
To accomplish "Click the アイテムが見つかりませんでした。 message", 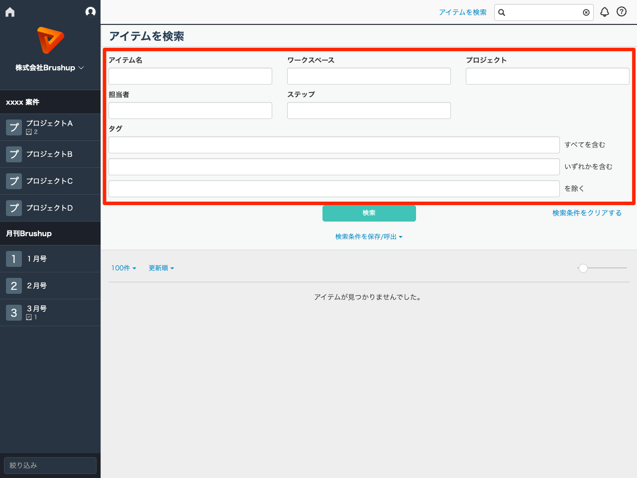I will click(x=369, y=297).
